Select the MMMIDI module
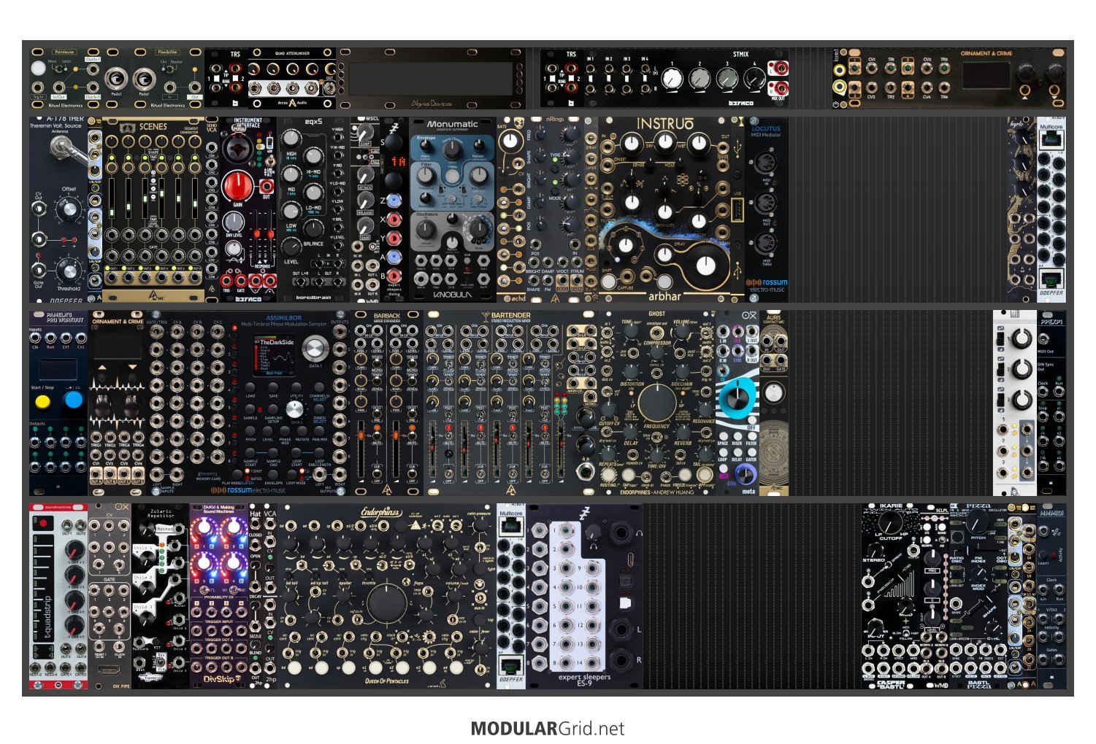This screenshot has height=744, width=1096. [x=1051, y=595]
